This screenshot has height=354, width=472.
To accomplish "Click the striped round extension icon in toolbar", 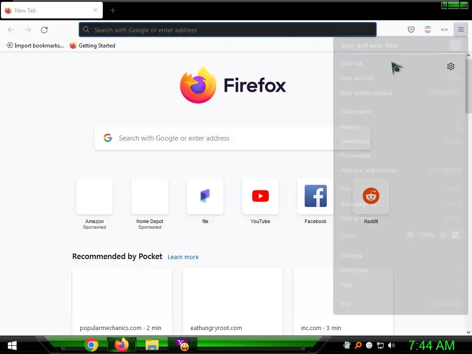I will (427, 29).
